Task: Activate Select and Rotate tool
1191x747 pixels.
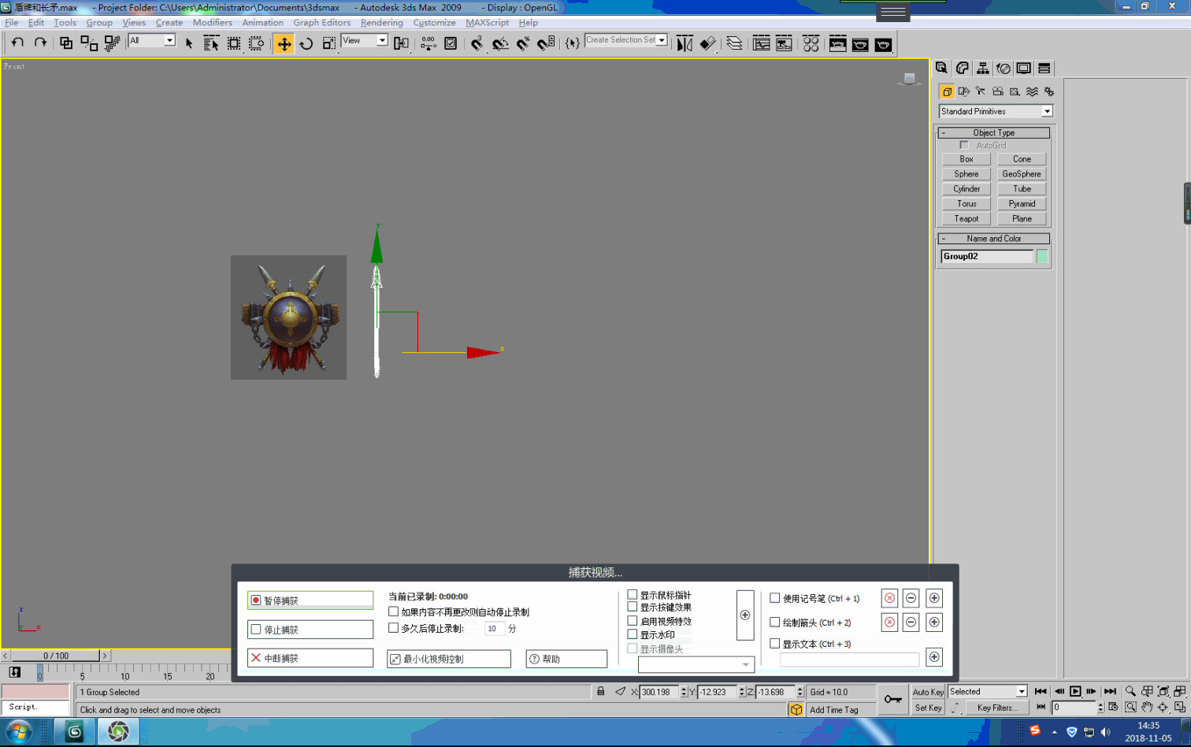Action: tap(306, 43)
